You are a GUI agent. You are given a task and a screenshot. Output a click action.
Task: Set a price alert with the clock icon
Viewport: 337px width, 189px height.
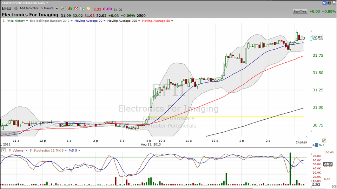[x=76, y=8]
